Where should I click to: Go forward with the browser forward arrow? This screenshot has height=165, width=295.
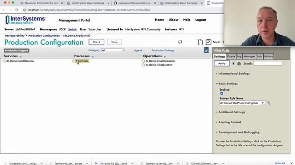pyautogui.click(x=11, y=10)
